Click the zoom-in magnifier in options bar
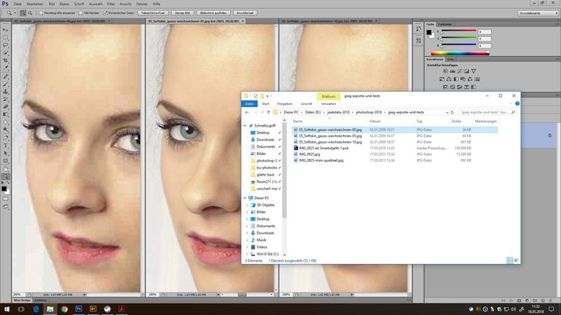561x315 pixels. [23, 13]
